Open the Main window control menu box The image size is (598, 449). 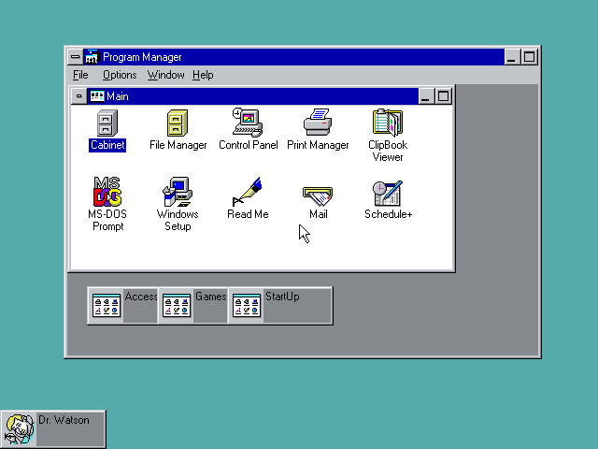coord(78,96)
